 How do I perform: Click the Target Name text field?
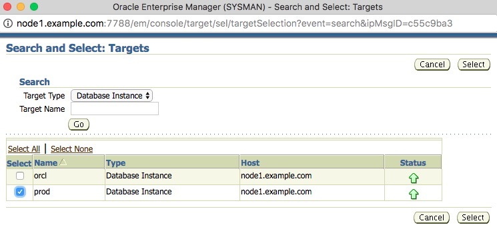[115, 109]
